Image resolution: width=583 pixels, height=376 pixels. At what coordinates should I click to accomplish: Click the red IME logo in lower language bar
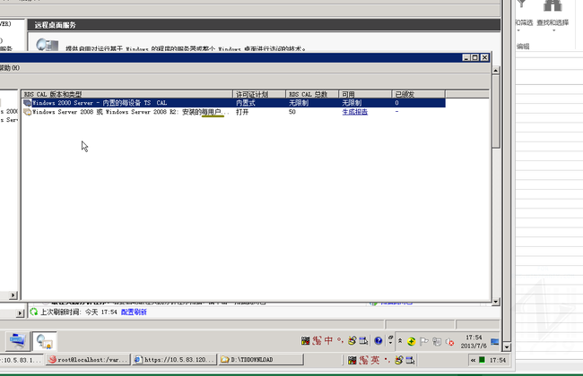tap(363, 360)
